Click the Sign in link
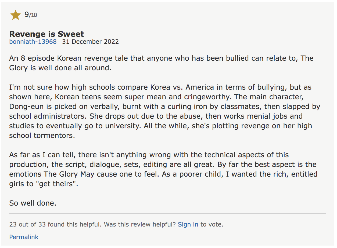 point(188,224)
